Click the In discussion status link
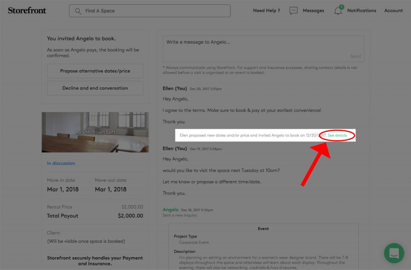 [x=61, y=163]
